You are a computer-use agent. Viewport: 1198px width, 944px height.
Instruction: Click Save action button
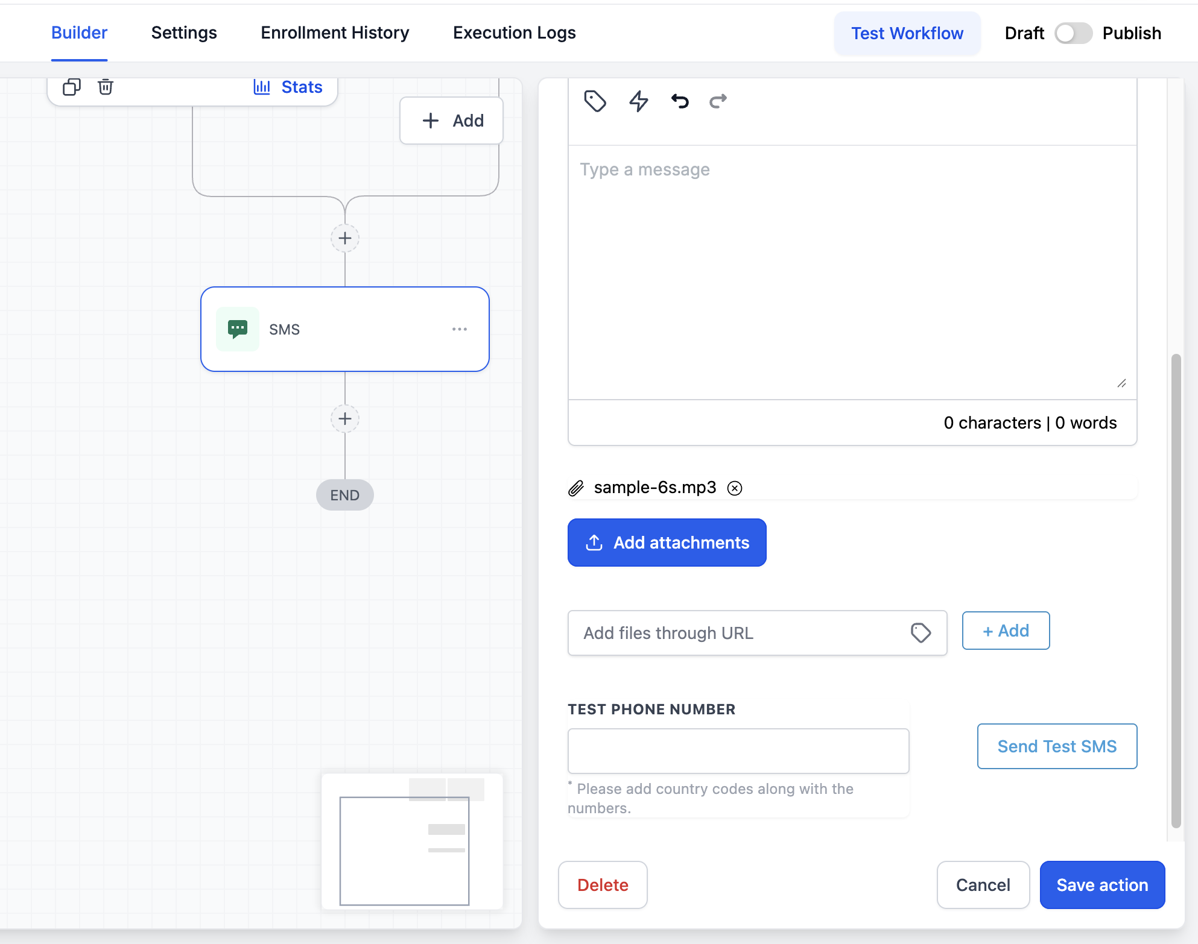(1102, 885)
